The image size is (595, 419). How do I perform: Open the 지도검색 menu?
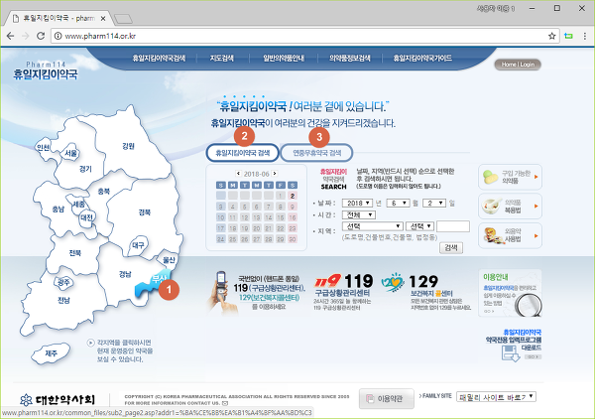tap(222, 59)
